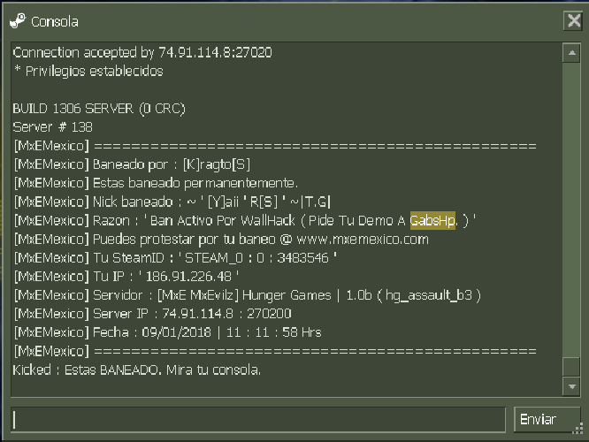Viewport: 589px width, 442px height.
Task: Click the Consola title text
Action: coord(55,22)
